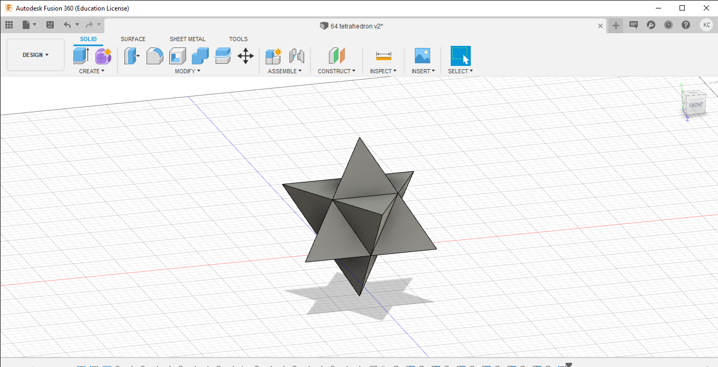The height and width of the screenshot is (367, 718).
Task: Open the DESIGN workspace switcher
Action: click(x=35, y=54)
